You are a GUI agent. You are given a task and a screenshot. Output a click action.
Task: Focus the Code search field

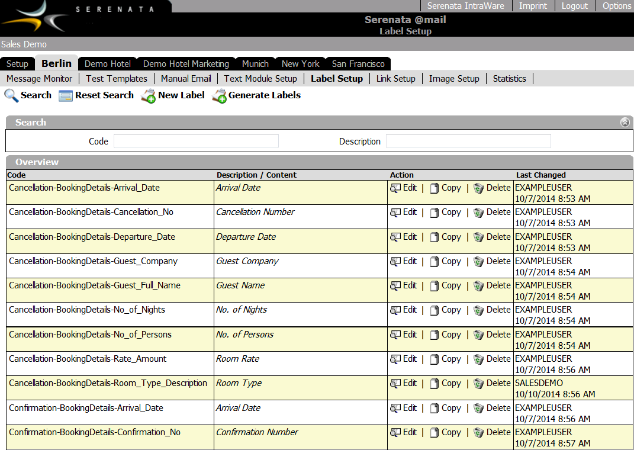196,141
